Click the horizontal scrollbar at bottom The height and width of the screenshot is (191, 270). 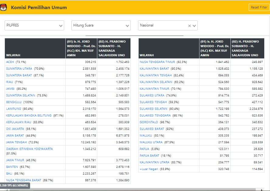(134, 189)
